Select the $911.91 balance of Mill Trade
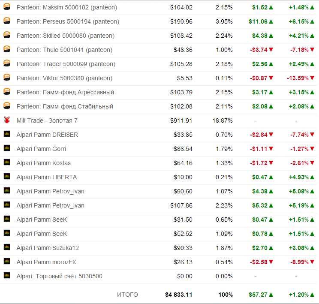Image resolution: width=319 pixels, height=304 pixels. point(181,120)
